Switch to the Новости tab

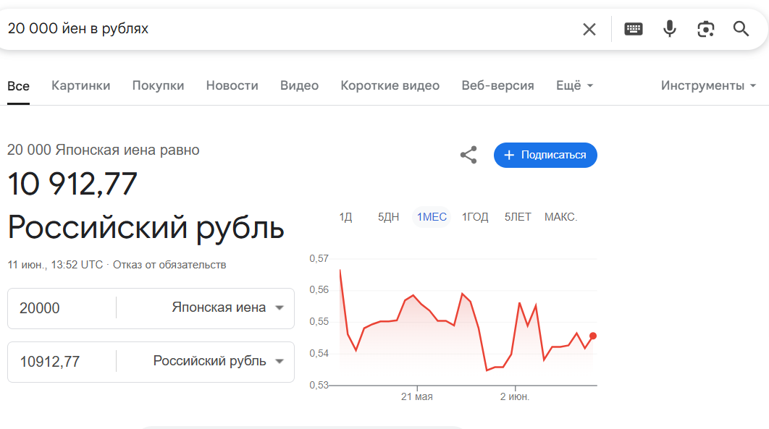click(232, 85)
